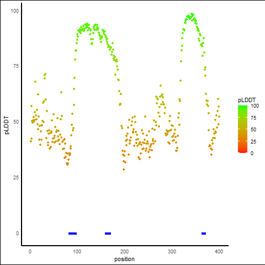Click y-axis tick label 100

(15, 11)
